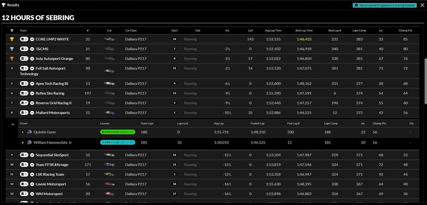Click the silver trophy second place icon

coord(12,49)
